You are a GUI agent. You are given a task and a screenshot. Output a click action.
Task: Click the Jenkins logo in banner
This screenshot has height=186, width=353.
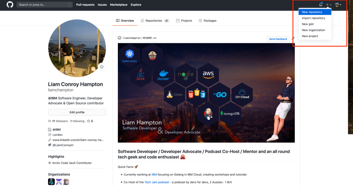click(x=208, y=114)
